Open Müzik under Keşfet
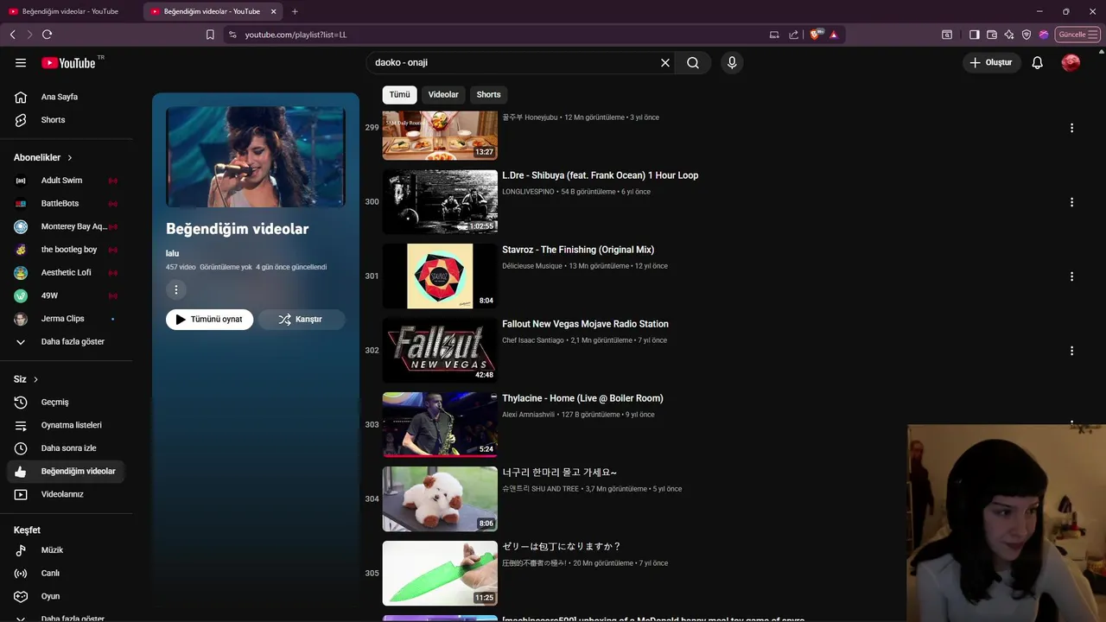Viewport: 1106px width, 622px height. (x=67, y=550)
